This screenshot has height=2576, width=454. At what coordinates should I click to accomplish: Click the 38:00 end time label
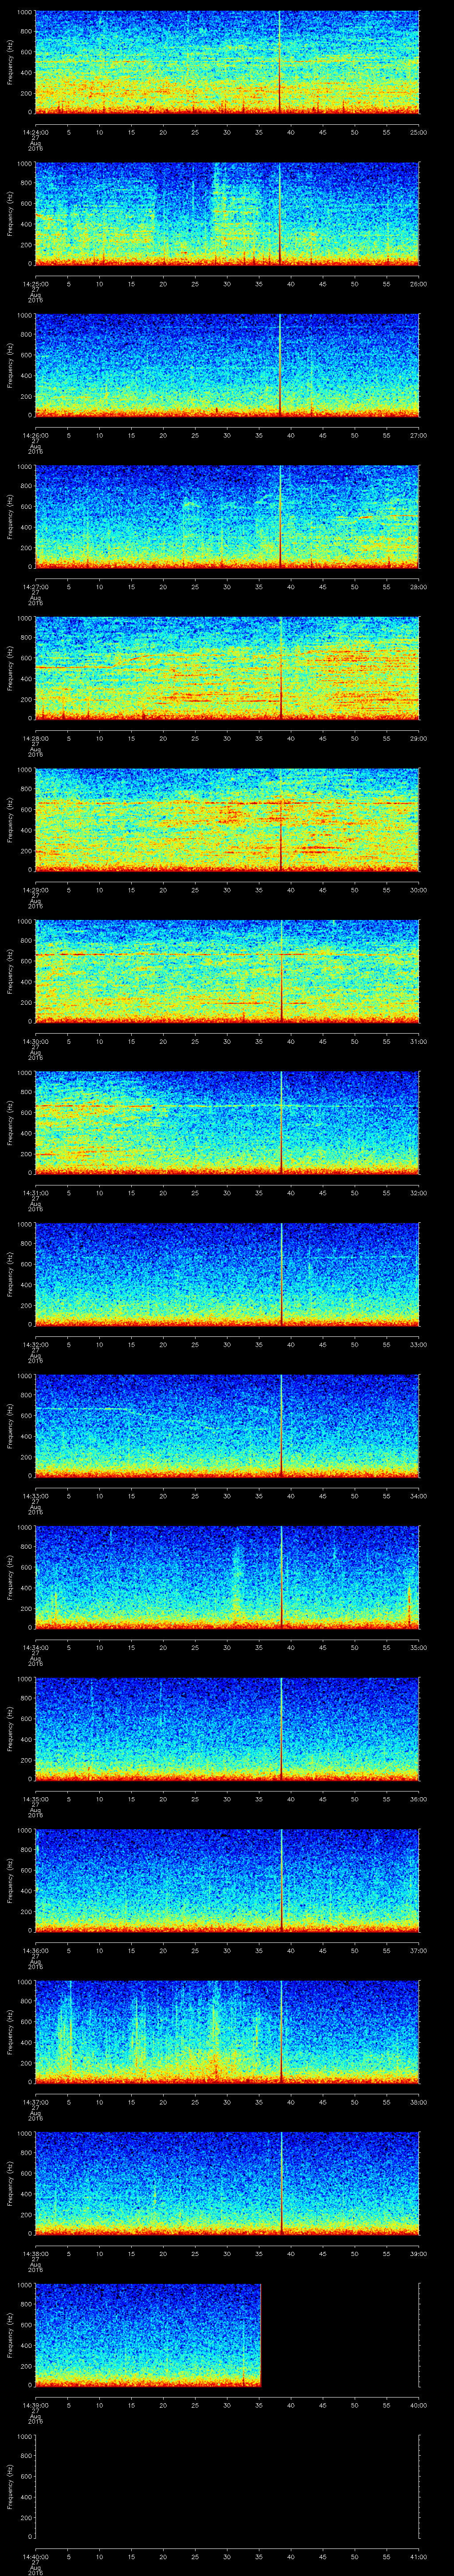click(418, 2101)
